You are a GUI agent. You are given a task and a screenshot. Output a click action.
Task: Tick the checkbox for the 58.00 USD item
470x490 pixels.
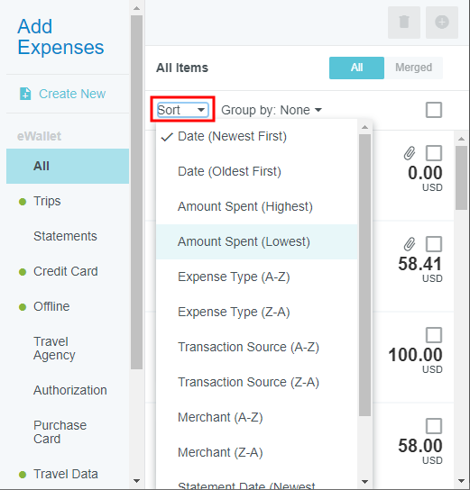tap(434, 426)
